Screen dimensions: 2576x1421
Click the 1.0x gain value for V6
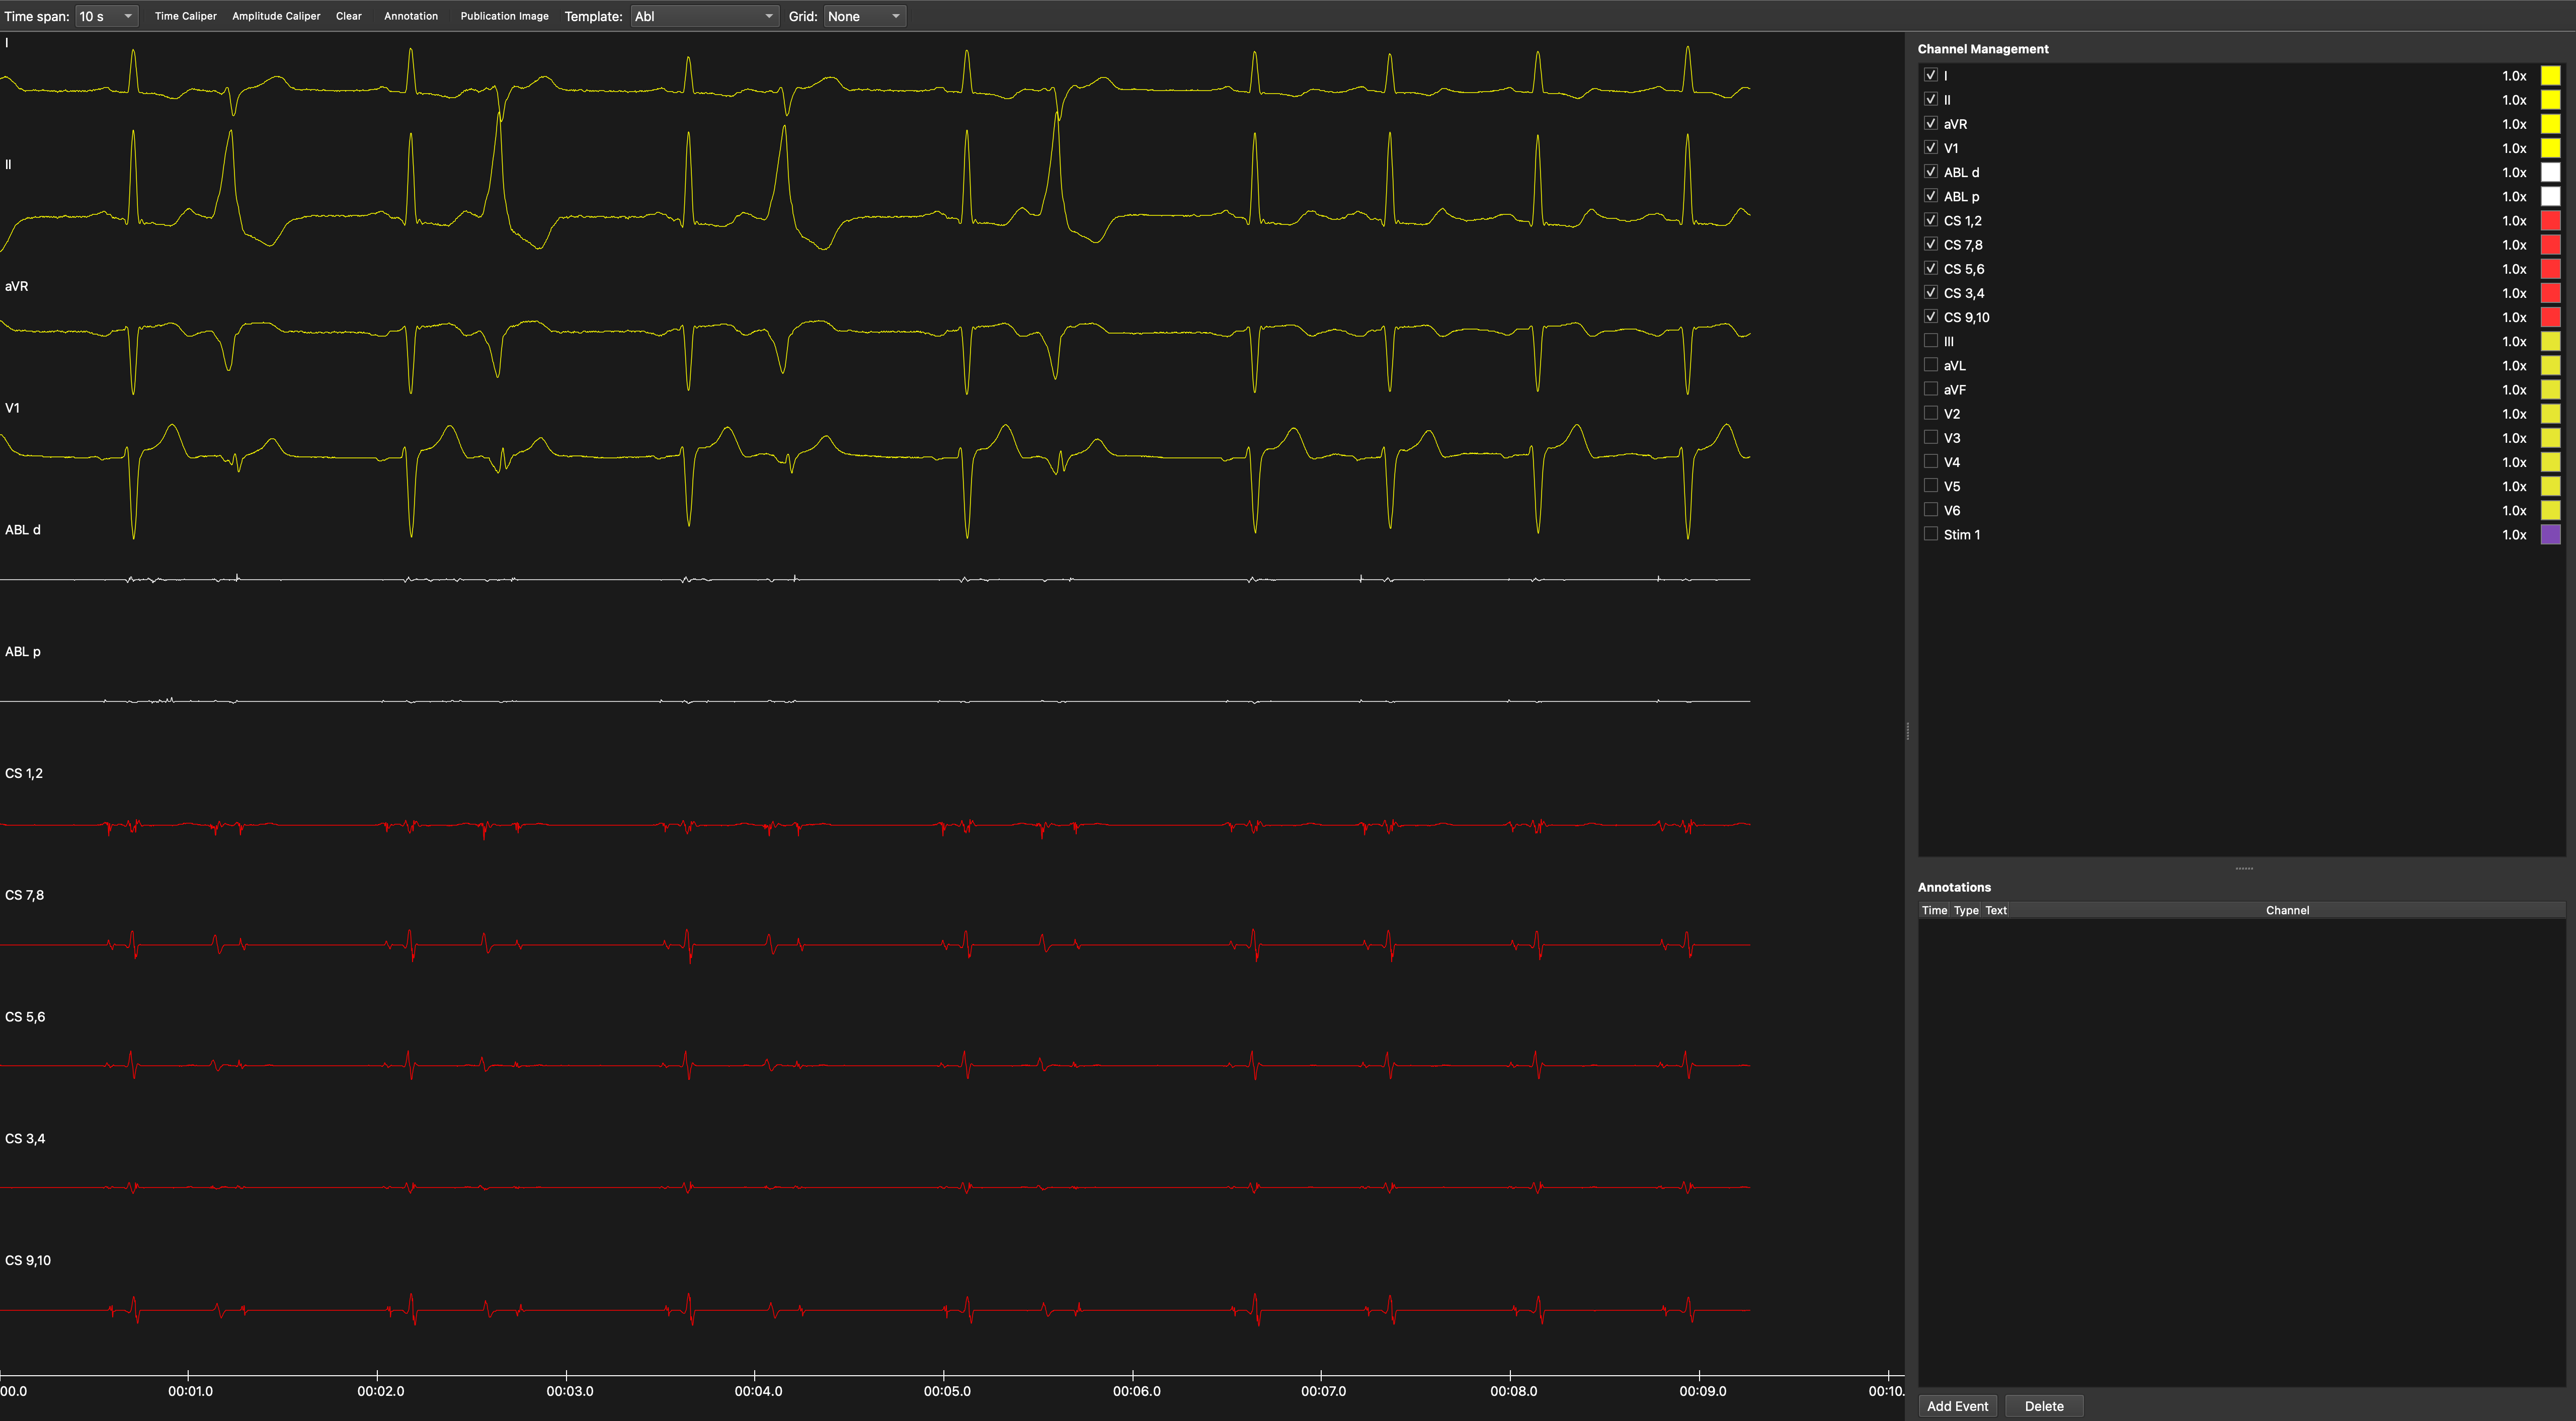point(2514,510)
